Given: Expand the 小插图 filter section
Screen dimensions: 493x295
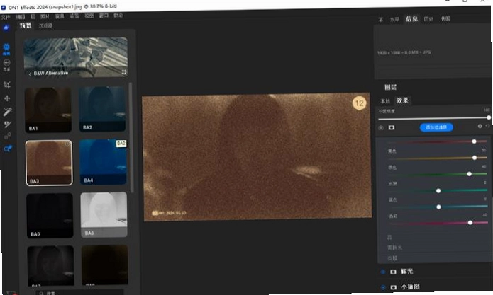Looking at the screenshot, I should (x=410, y=287).
